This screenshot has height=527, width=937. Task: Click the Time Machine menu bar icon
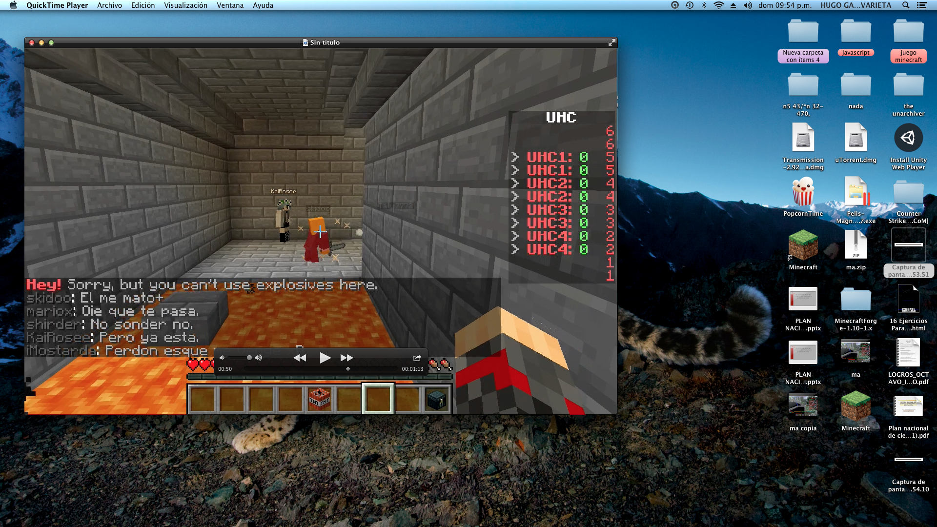(x=690, y=5)
